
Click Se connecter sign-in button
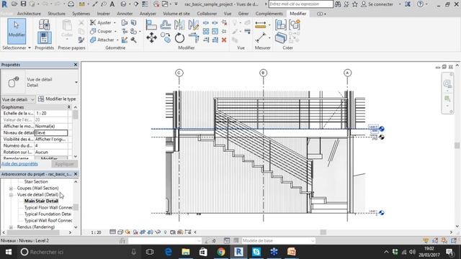coord(377,4)
